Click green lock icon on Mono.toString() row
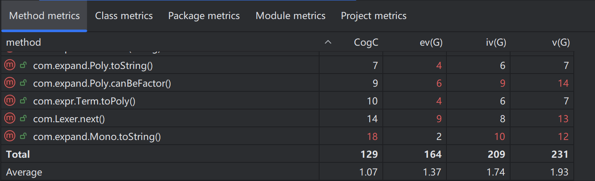 point(24,137)
